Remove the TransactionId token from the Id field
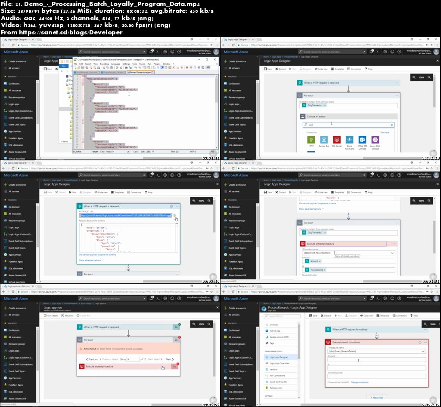 pos(325,270)
